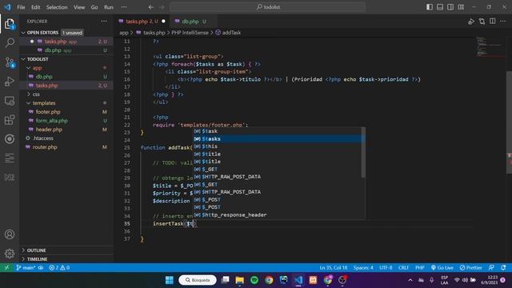Click the errors and warnings counter
512x288 pixels.
[59, 267]
